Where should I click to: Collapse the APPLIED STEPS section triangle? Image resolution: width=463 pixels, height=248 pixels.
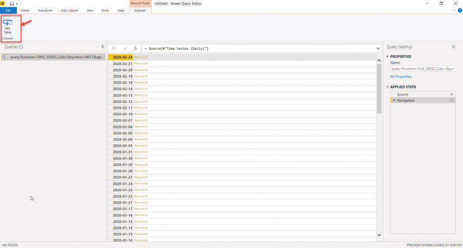[x=387, y=87]
